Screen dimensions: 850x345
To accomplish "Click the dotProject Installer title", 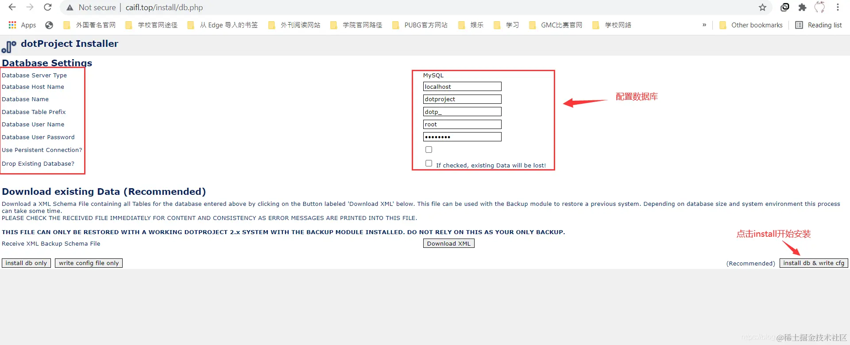I will coord(70,44).
